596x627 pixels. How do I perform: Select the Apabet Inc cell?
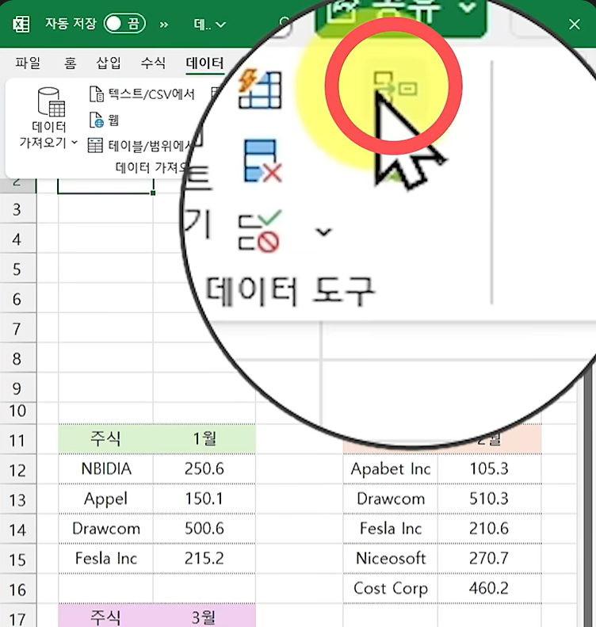[391, 469]
